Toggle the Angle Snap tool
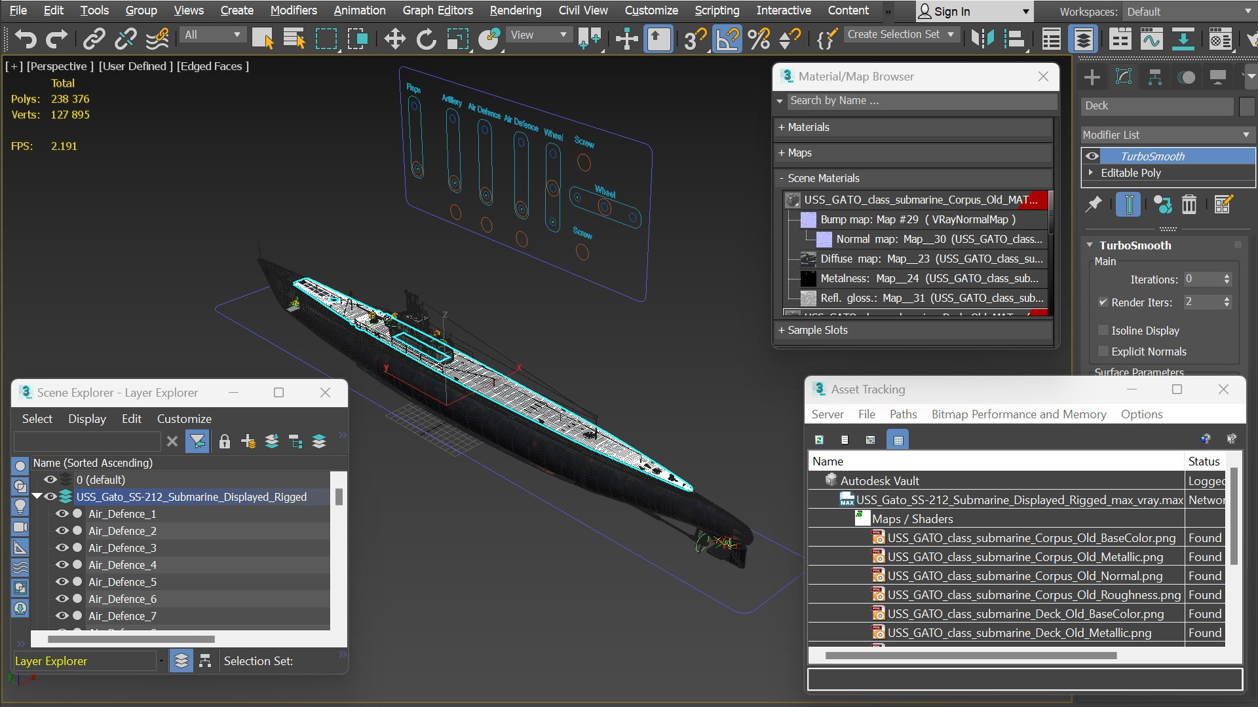The width and height of the screenshot is (1258, 707). tap(727, 39)
